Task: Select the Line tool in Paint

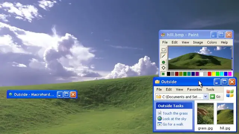Action: (x=164, y=56)
